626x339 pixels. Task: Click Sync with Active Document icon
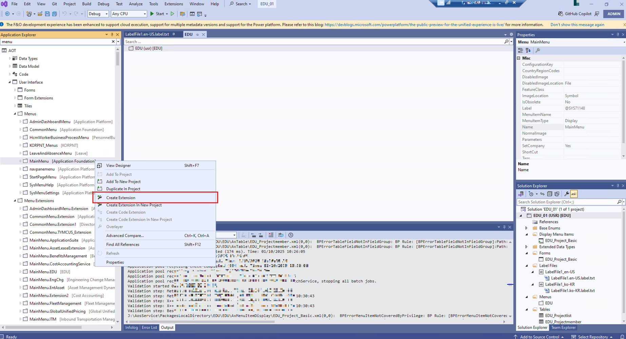[x=542, y=194]
